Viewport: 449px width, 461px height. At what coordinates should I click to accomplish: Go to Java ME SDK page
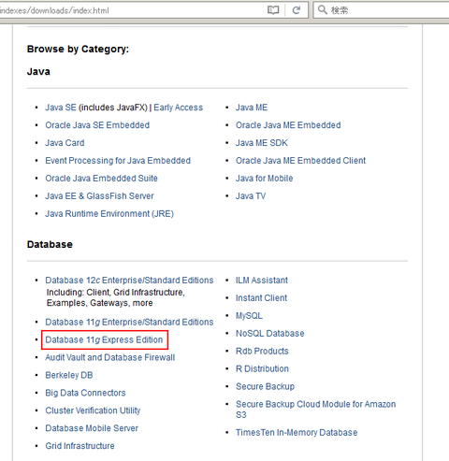tap(262, 143)
